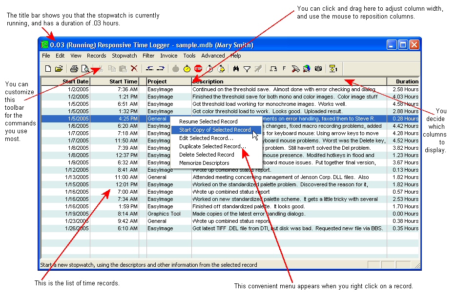Click the camera icon in toolbar
The image size is (457, 299).
(318, 69)
